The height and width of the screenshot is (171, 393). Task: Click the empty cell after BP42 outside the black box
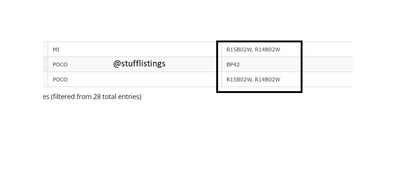point(328,64)
